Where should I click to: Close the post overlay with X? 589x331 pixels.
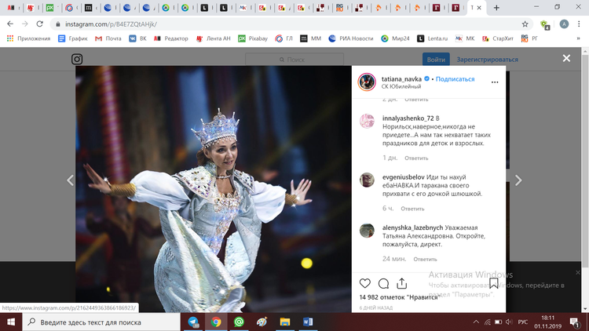[566, 58]
